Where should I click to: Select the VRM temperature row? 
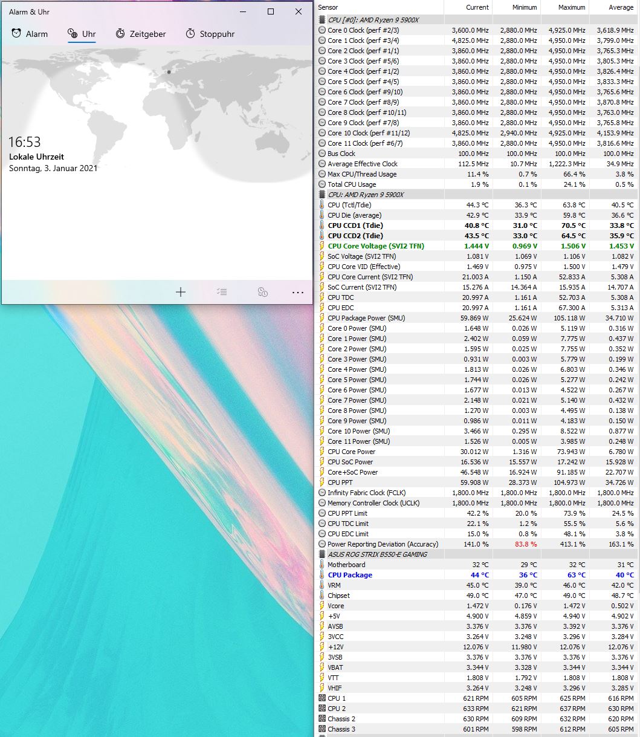pos(477,585)
